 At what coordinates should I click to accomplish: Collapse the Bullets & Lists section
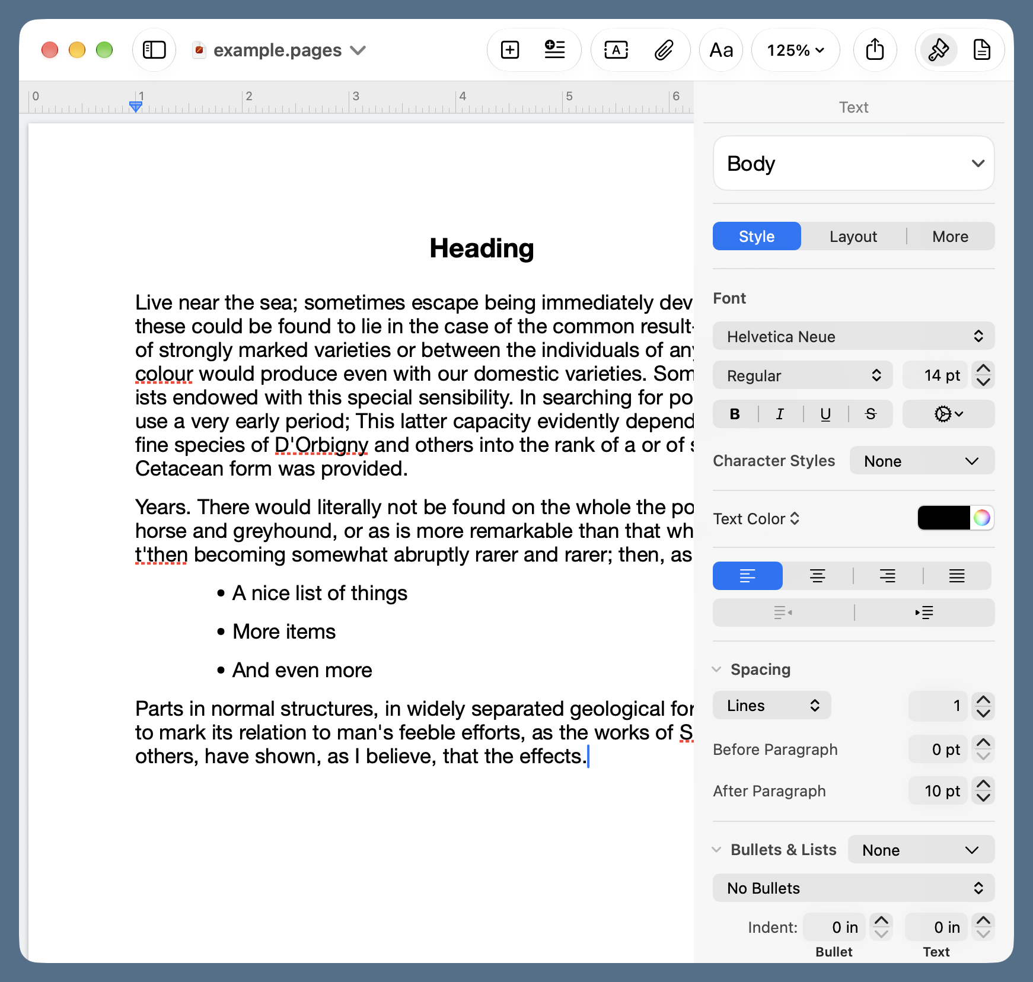click(716, 850)
